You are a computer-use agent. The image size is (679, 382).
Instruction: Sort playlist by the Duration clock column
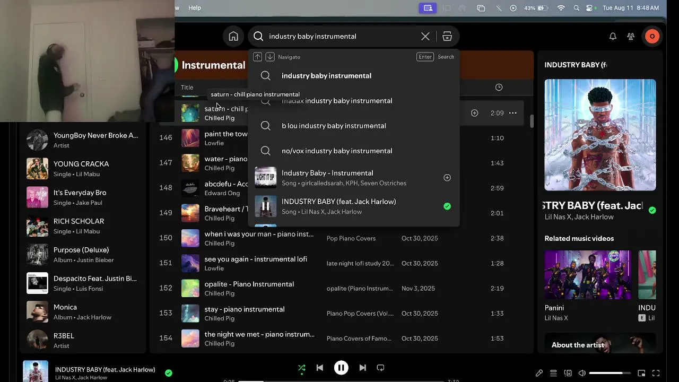click(499, 87)
